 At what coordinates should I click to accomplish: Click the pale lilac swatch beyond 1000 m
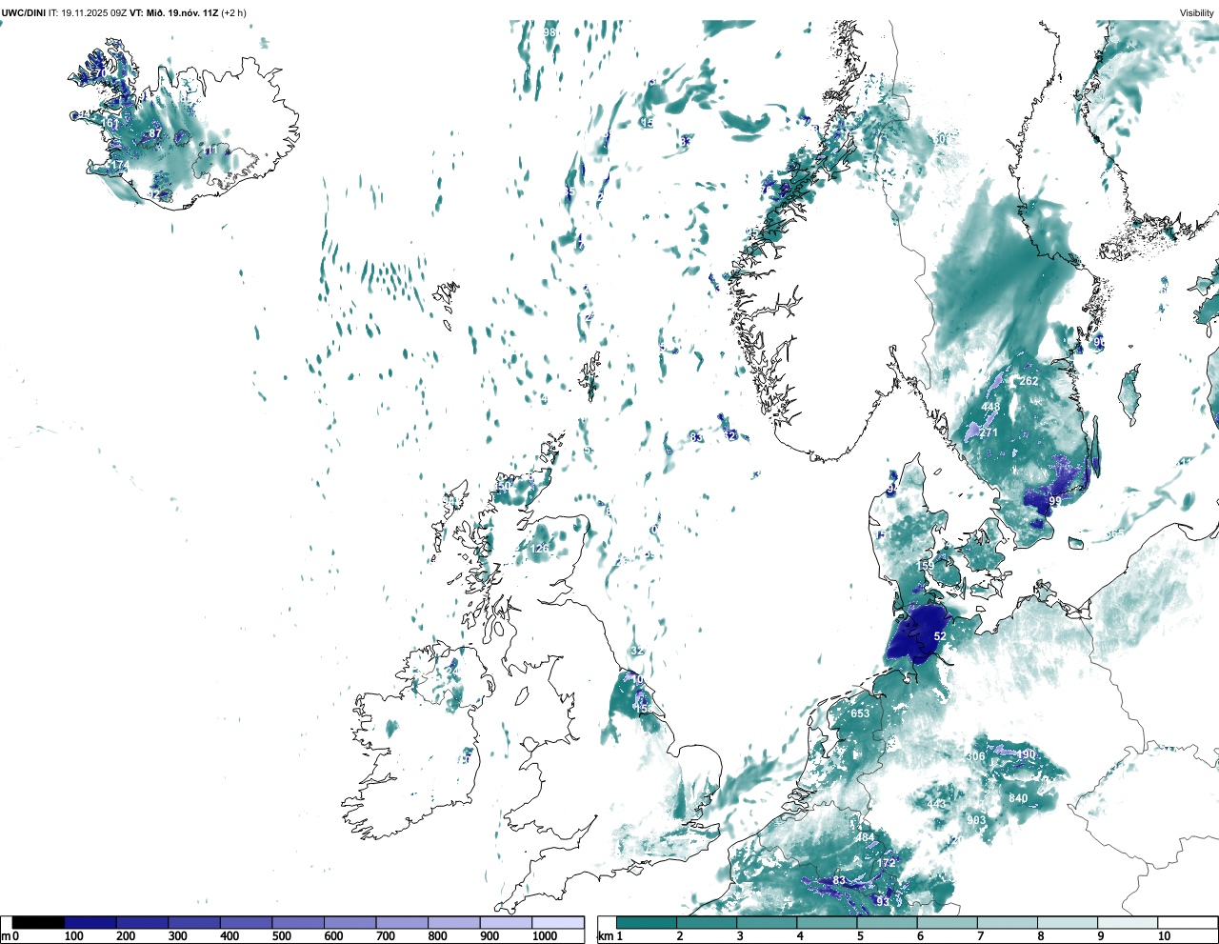[x=557, y=922]
